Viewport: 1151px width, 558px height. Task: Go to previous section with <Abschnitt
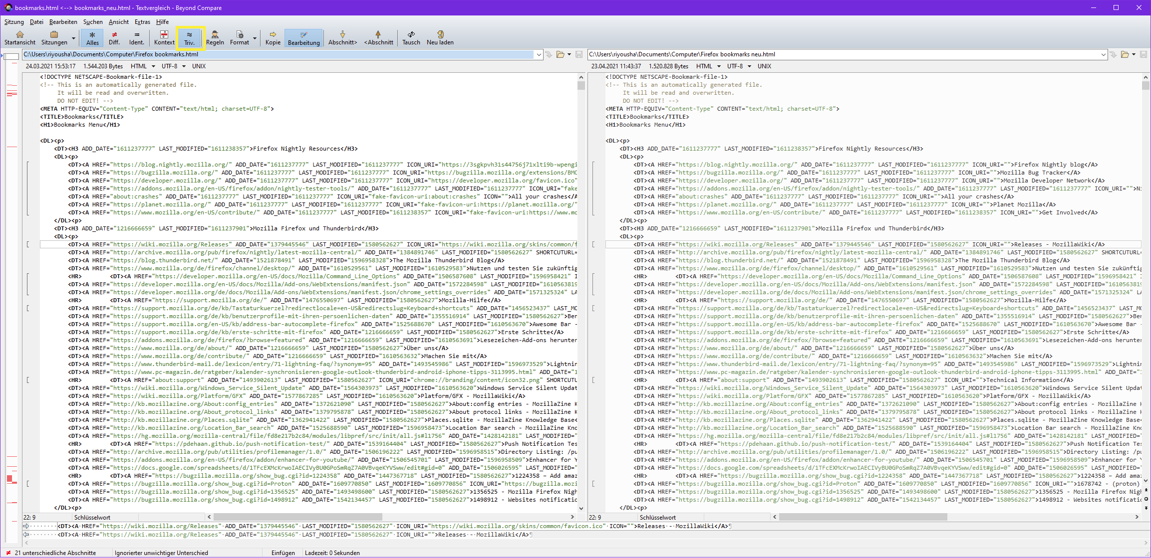point(378,37)
